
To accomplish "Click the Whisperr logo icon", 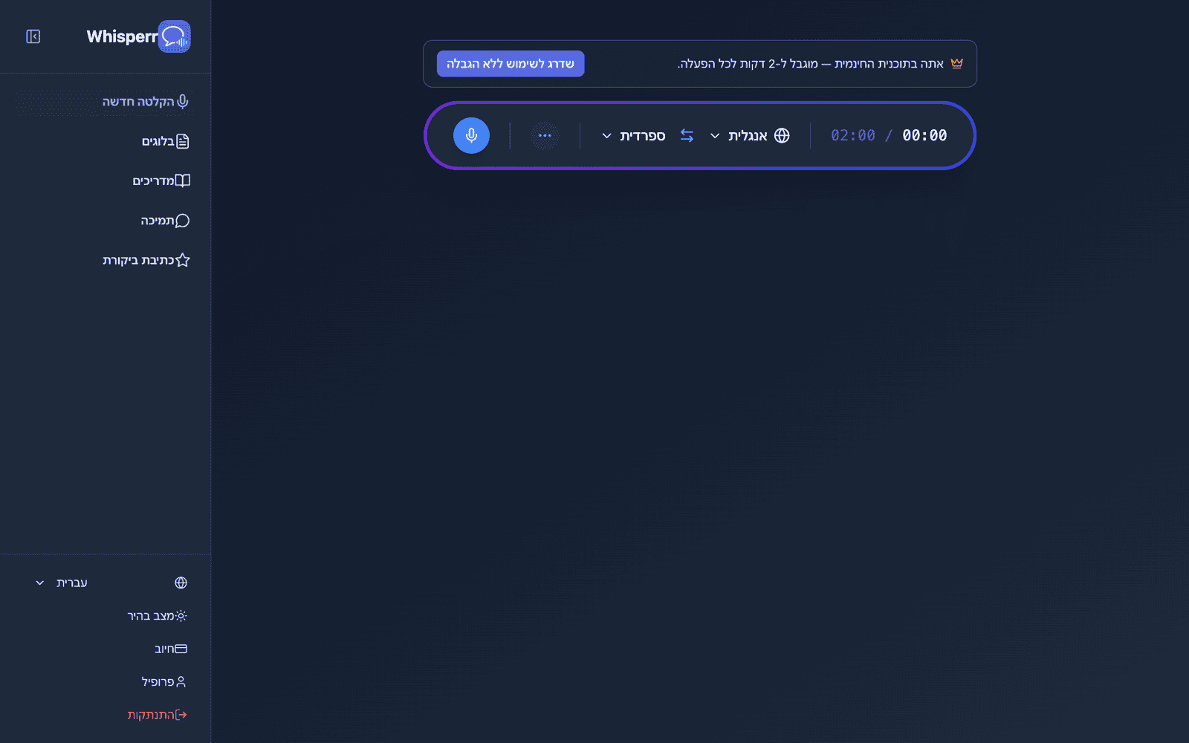I will coord(175,36).
